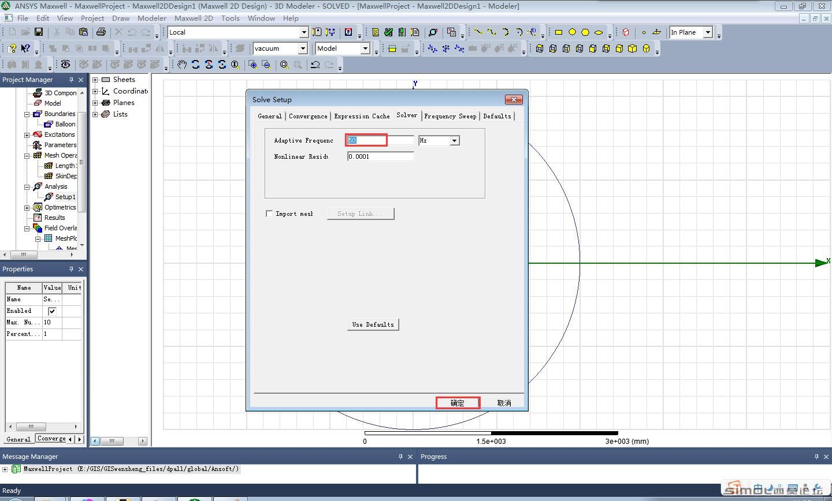Click the pin icon on Project Manager panel
The image size is (832, 501).
click(71, 80)
